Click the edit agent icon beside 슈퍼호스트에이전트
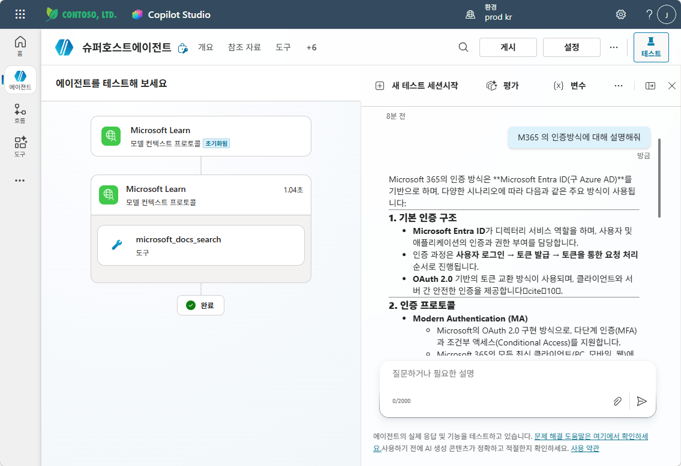 coord(183,48)
